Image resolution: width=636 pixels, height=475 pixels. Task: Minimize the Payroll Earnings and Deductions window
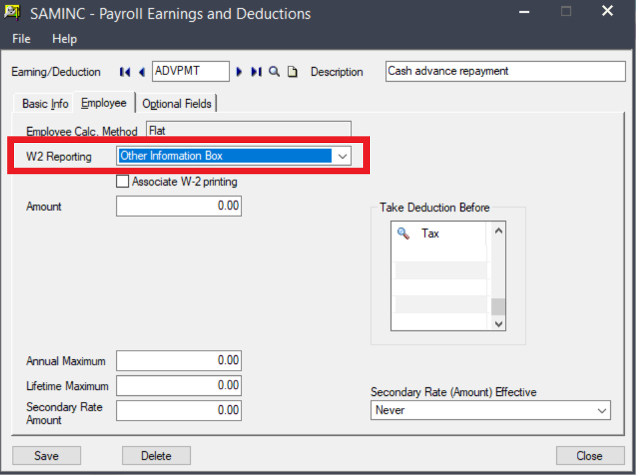tap(524, 12)
